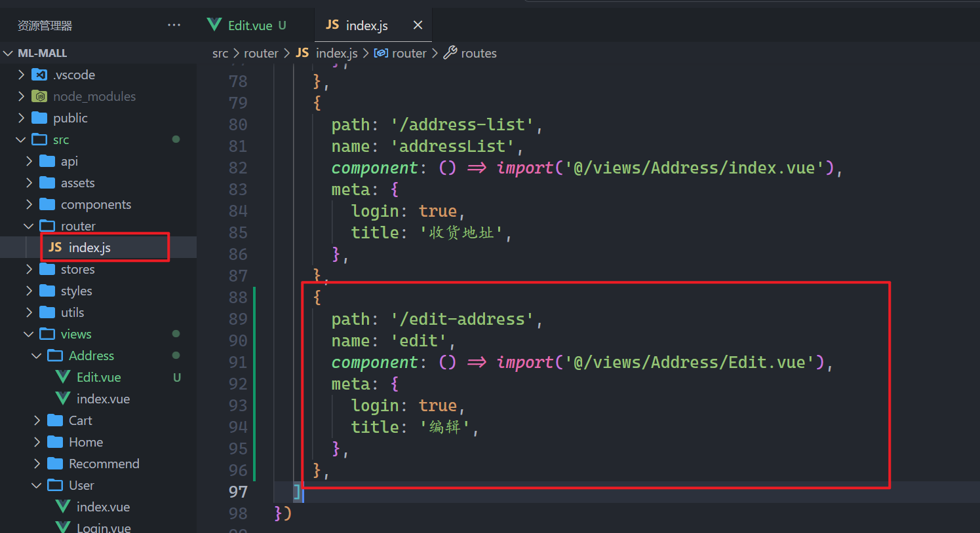Click the router variable symbol breadcrumb
The height and width of the screenshot is (533, 980).
pos(400,53)
